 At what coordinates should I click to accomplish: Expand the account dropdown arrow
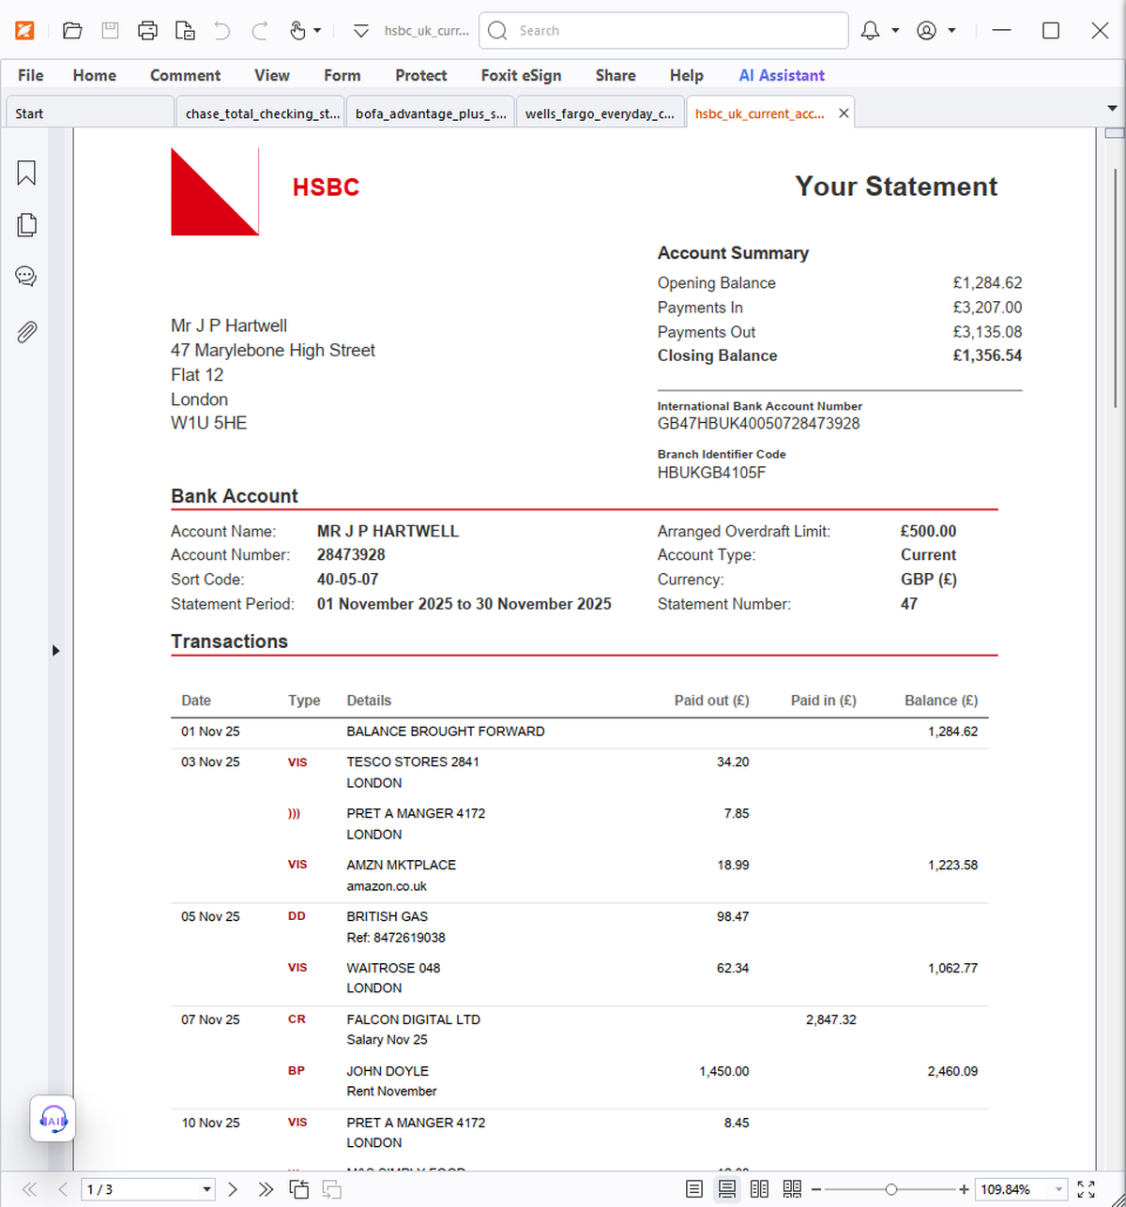click(x=951, y=30)
